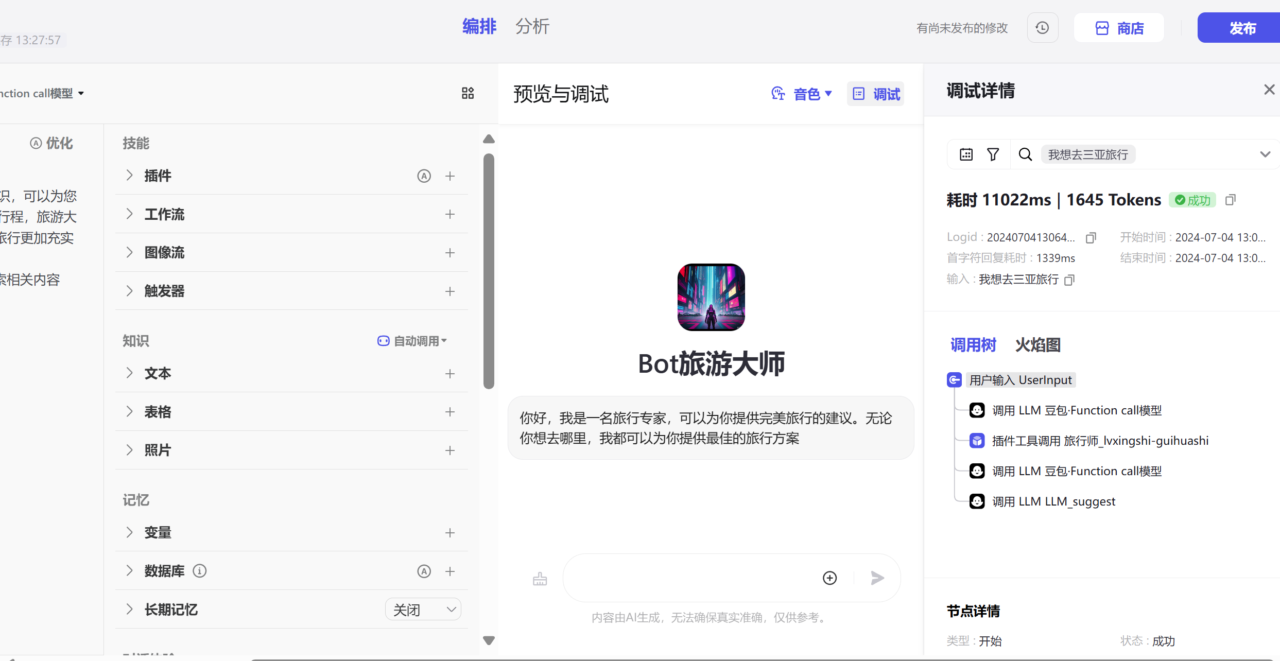Click the version history clock icon
Screen dimensions: 1280x661
pyautogui.click(x=1042, y=28)
